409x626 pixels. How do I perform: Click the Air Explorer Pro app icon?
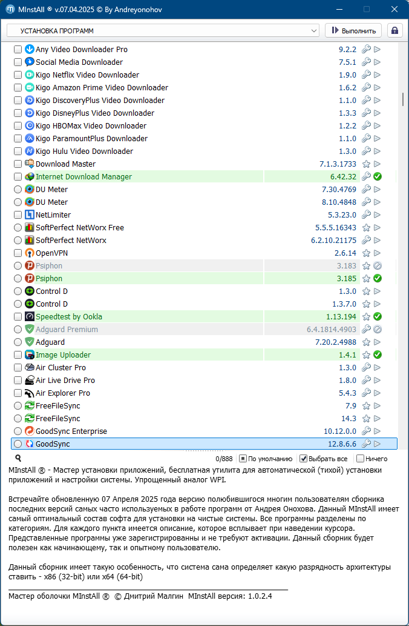30,393
